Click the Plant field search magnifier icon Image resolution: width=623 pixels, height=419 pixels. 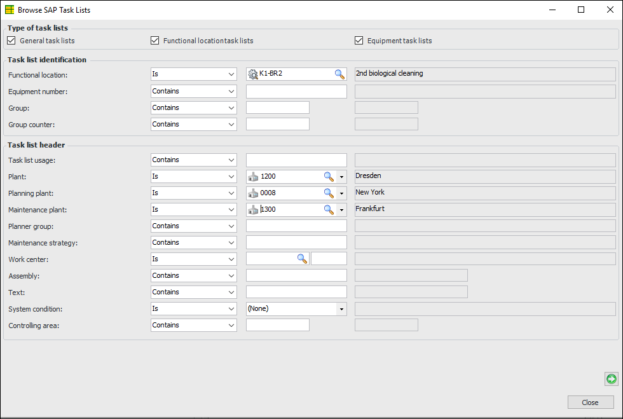coord(329,176)
